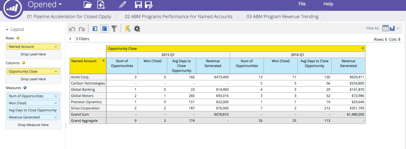This screenshot has height=149, width=406.
Task: Click the Save As icon with pencil
Action: 148,4
